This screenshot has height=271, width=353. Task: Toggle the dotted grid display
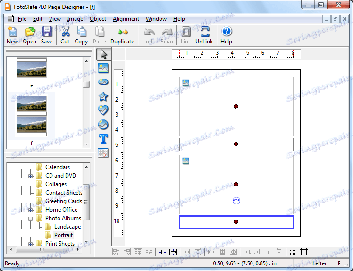tap(293, 252)
